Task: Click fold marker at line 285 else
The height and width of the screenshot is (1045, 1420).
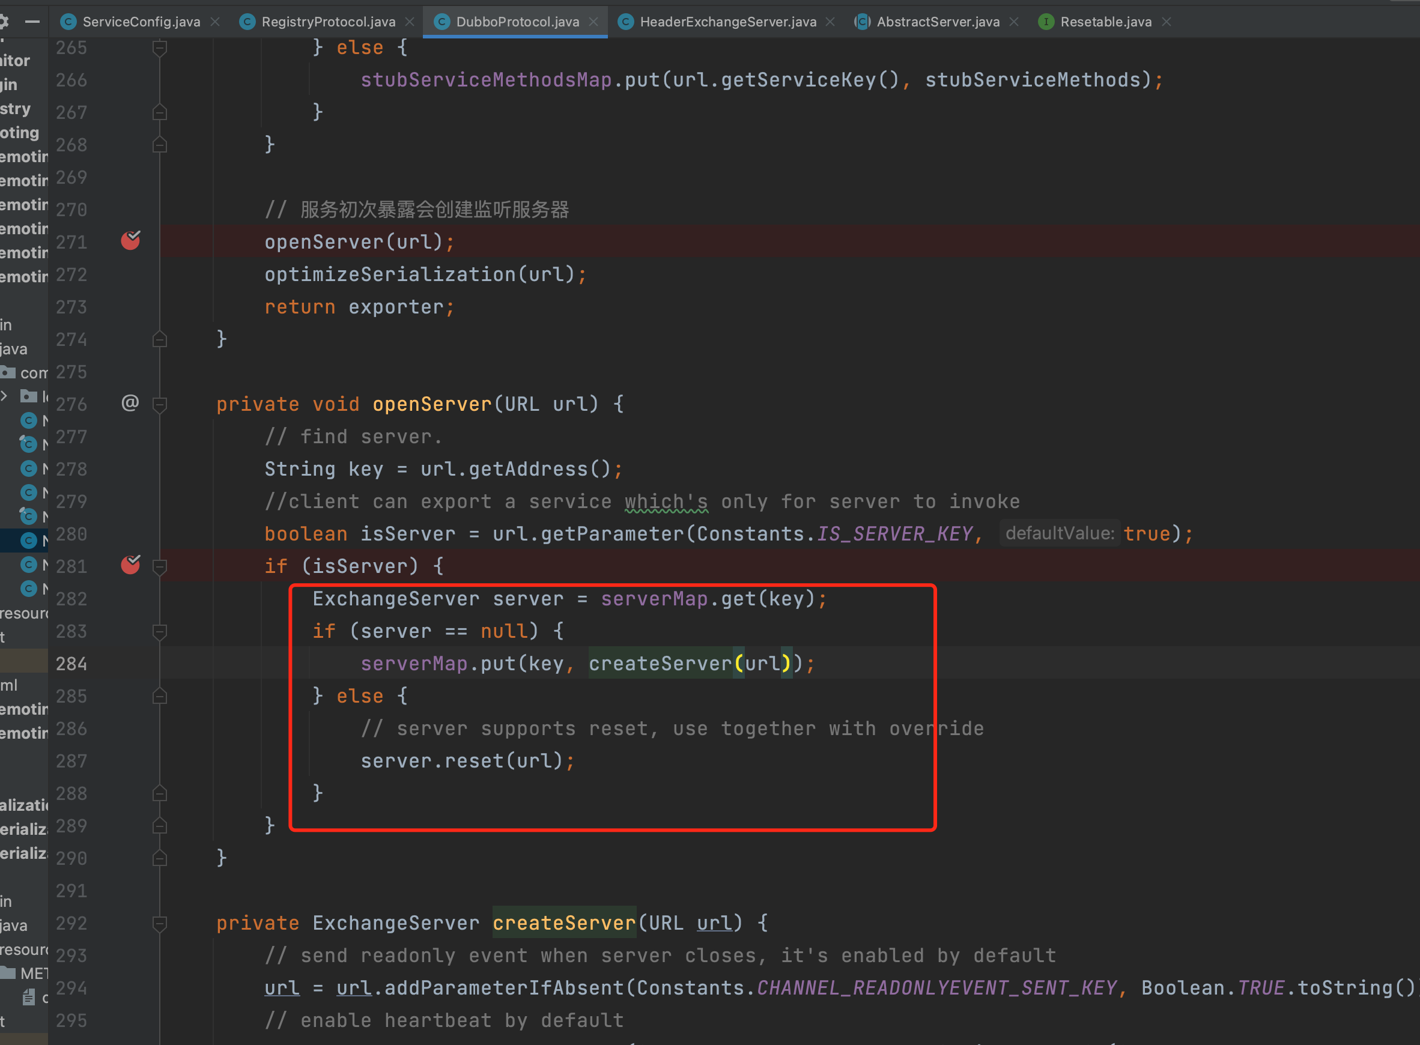Action: (x=160, y=697)
